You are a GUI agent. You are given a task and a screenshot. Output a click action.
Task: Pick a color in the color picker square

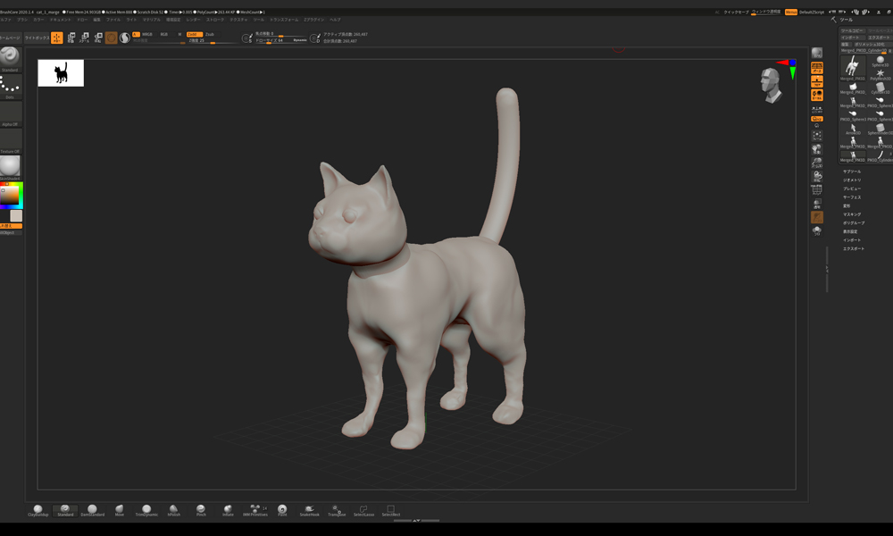9,196
